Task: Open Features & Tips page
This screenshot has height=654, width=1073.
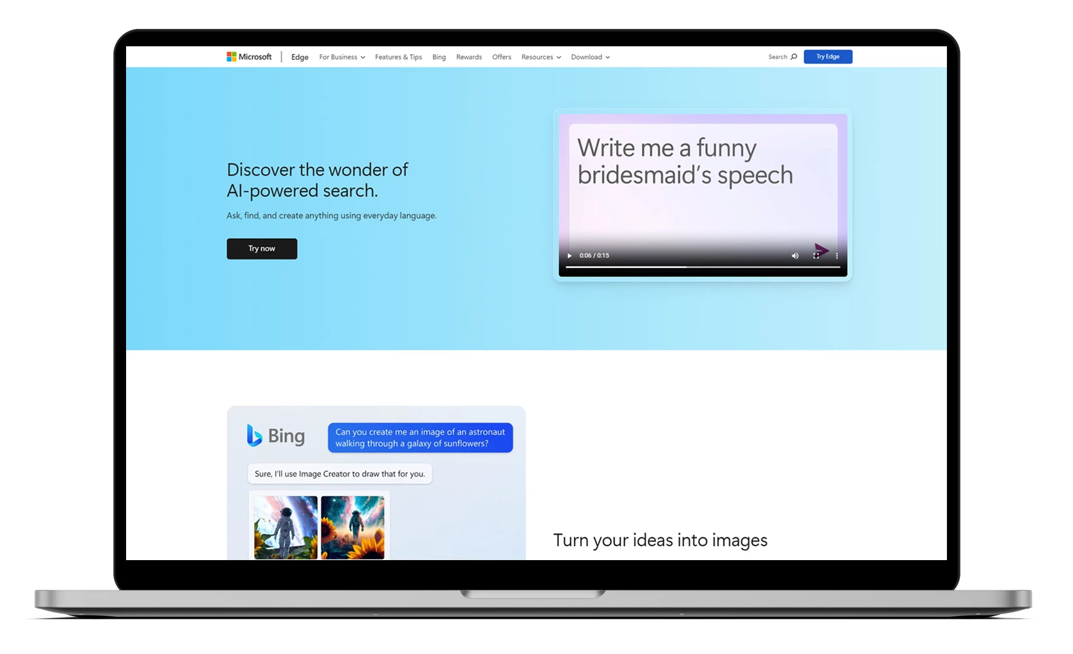Action: point(398,57)
